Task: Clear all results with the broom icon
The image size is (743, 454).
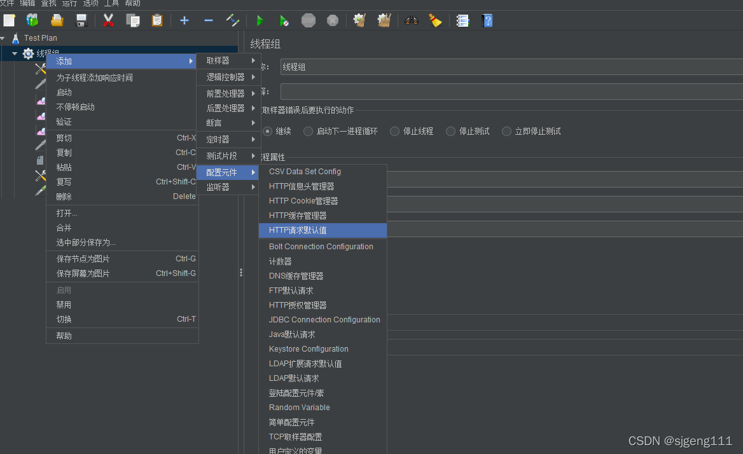Action: tap(436, 20)
